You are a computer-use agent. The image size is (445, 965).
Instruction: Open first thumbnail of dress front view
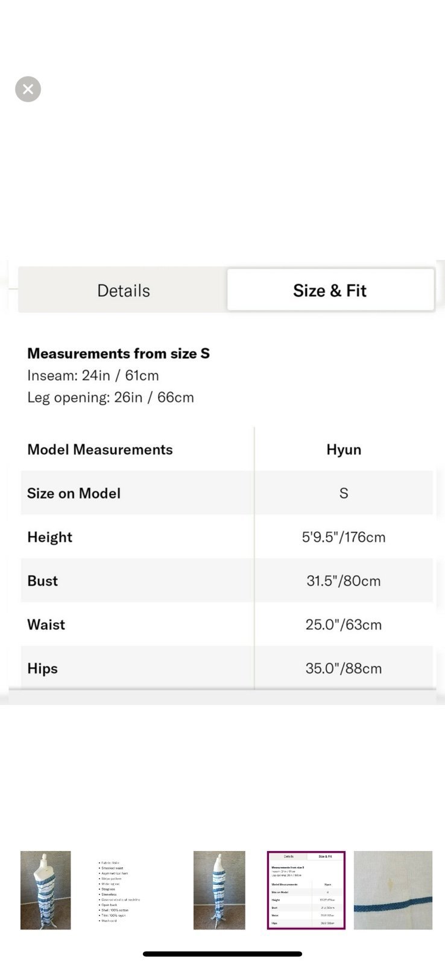[x=45, y=890]
